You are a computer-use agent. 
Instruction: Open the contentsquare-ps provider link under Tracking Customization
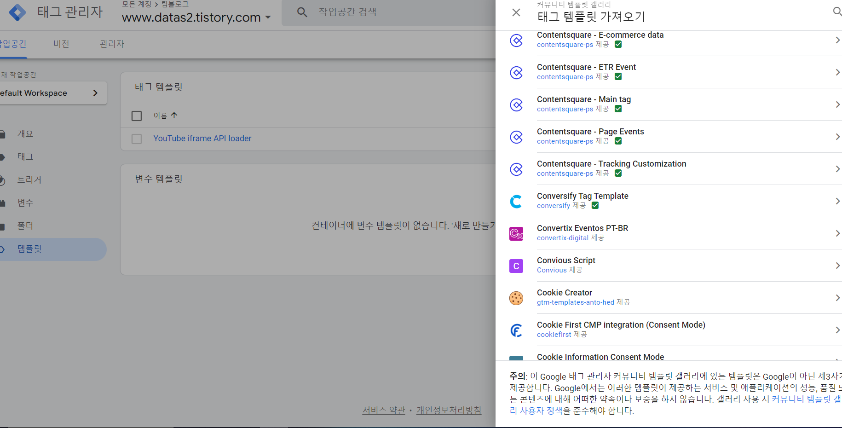click(x=565, y=174)
